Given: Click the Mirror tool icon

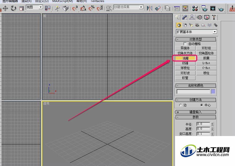Looking at the screenshot, I should (149, 9).
